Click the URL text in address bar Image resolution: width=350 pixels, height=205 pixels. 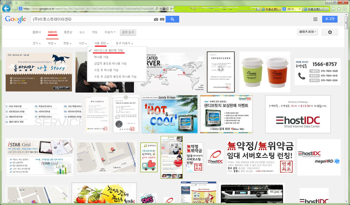(88, 8)
